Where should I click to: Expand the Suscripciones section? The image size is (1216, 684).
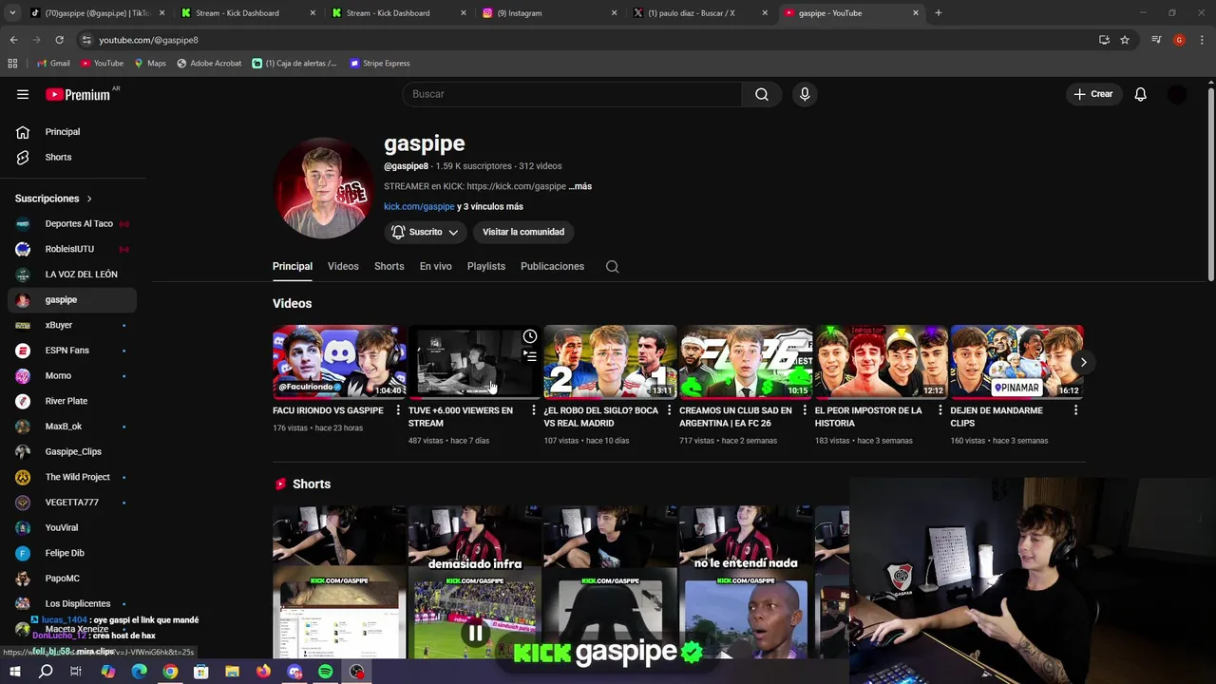[53, 199]
